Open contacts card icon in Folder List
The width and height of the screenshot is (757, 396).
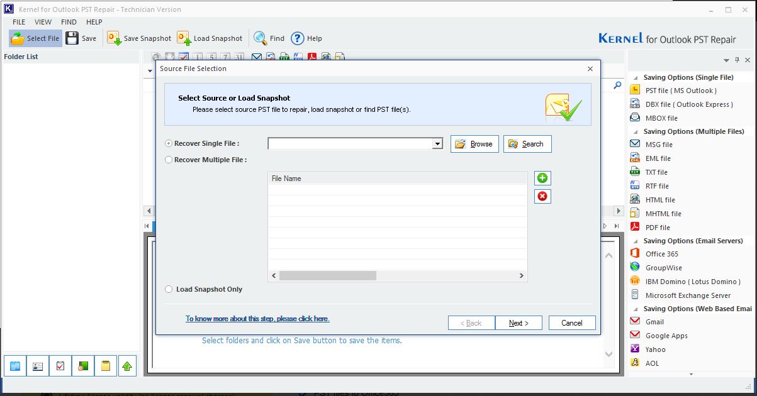(38, 366)
